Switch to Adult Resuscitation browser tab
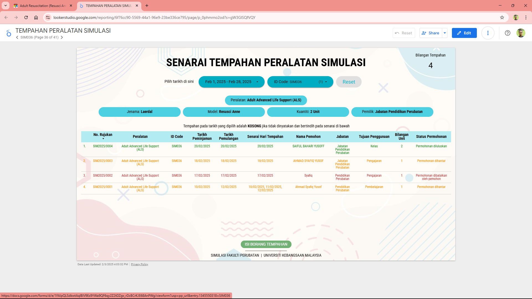 [42, 6]
